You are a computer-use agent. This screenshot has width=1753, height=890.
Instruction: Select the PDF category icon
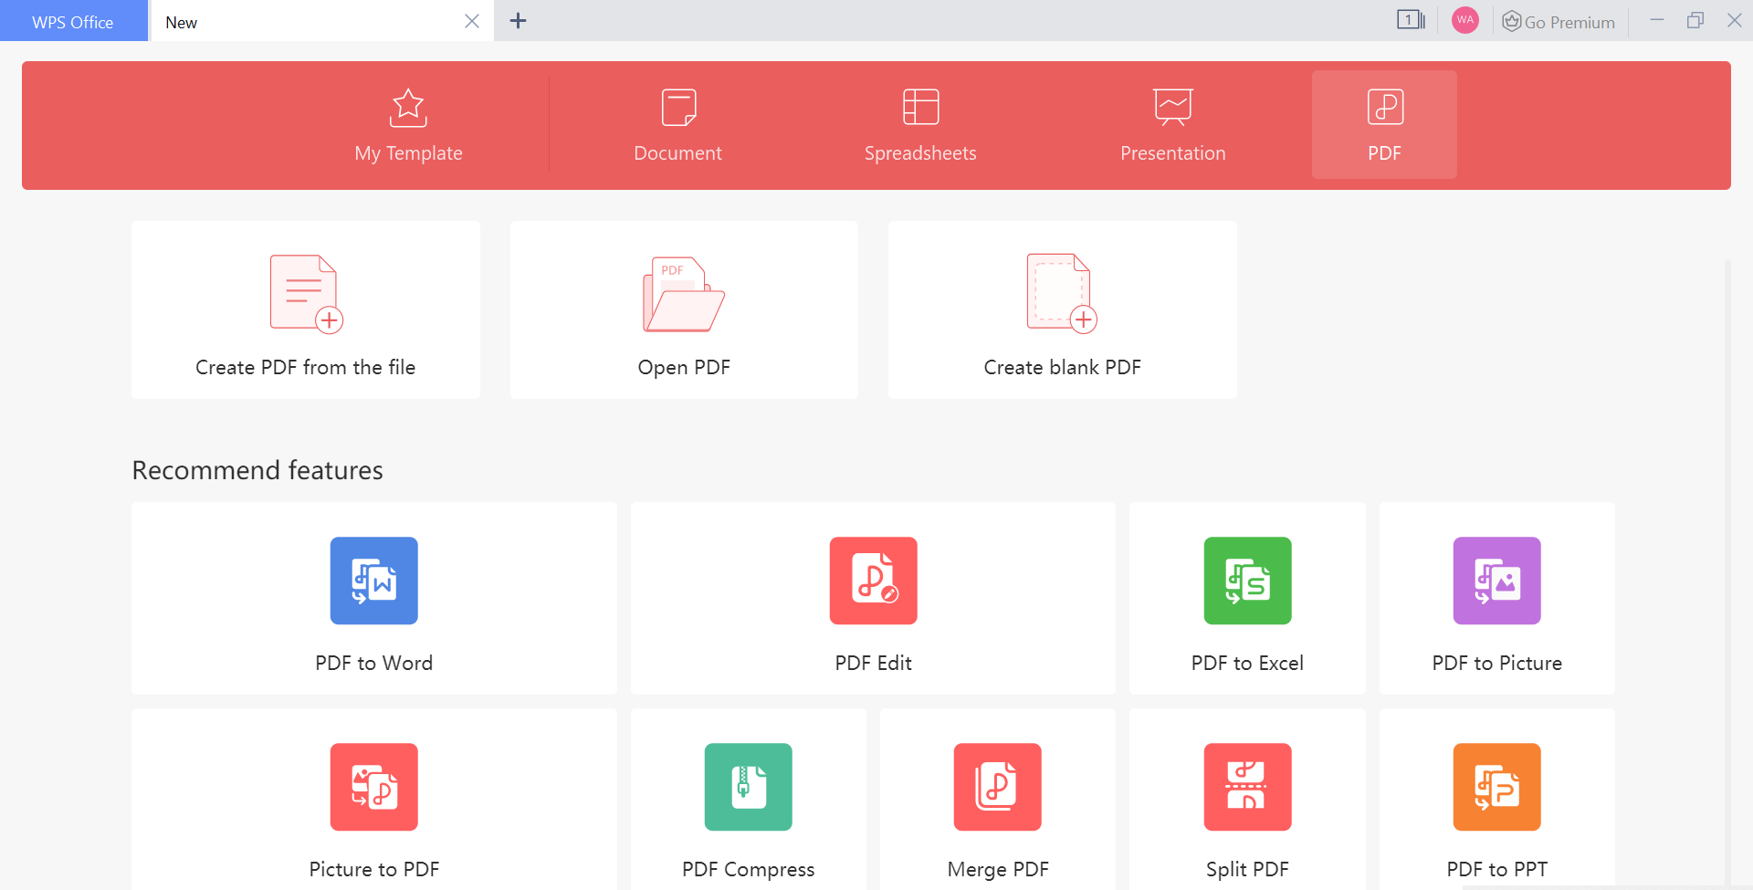pyautogui.click(x=1385, y=107)
